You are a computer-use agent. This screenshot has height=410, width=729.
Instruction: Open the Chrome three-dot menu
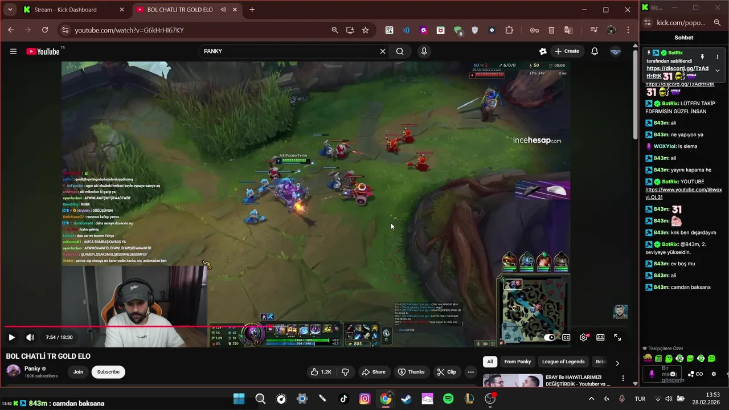(628, 30)
